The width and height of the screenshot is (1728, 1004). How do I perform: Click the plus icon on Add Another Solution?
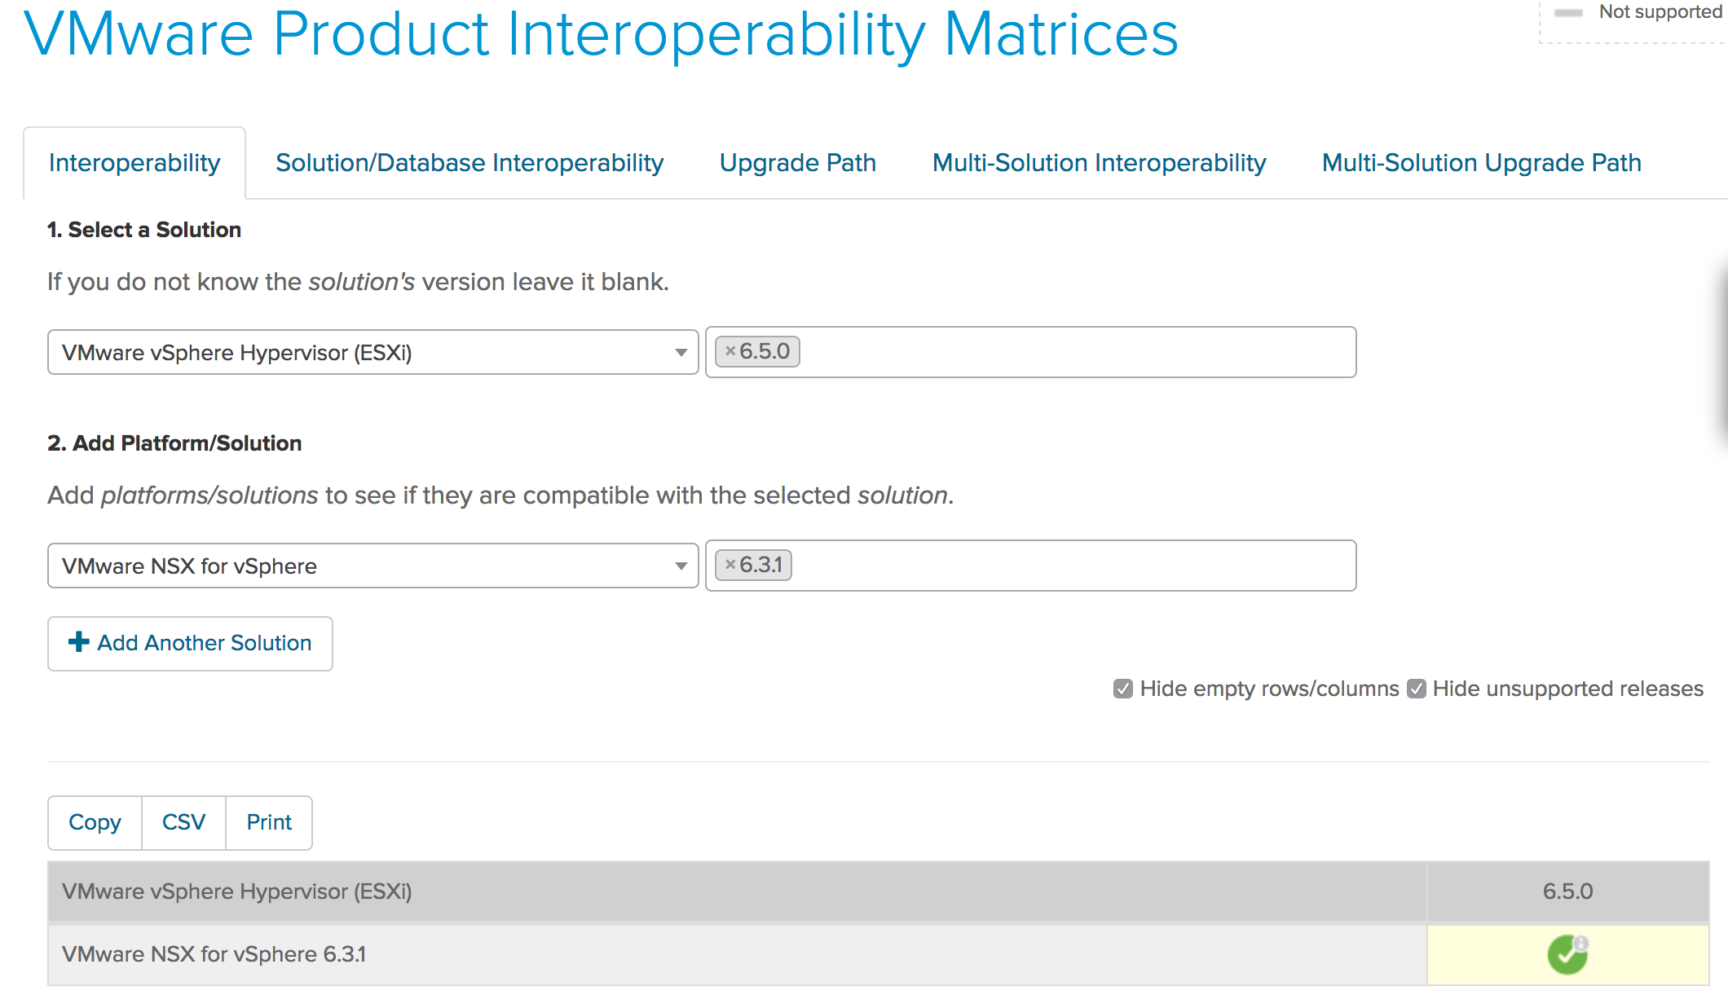(79, 642)
